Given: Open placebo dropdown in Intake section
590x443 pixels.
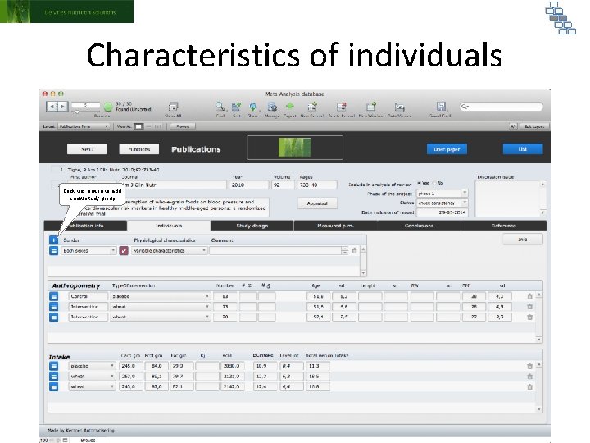Looking at the screenshot, I should (92, 366).
